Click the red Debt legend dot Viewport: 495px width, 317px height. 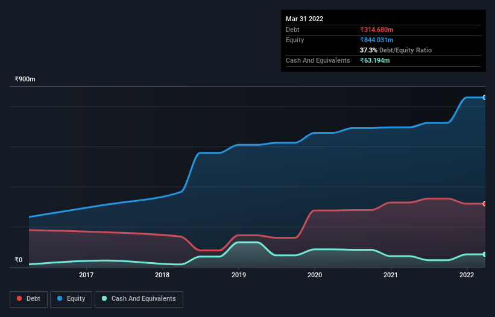click(x=19, y=298)
